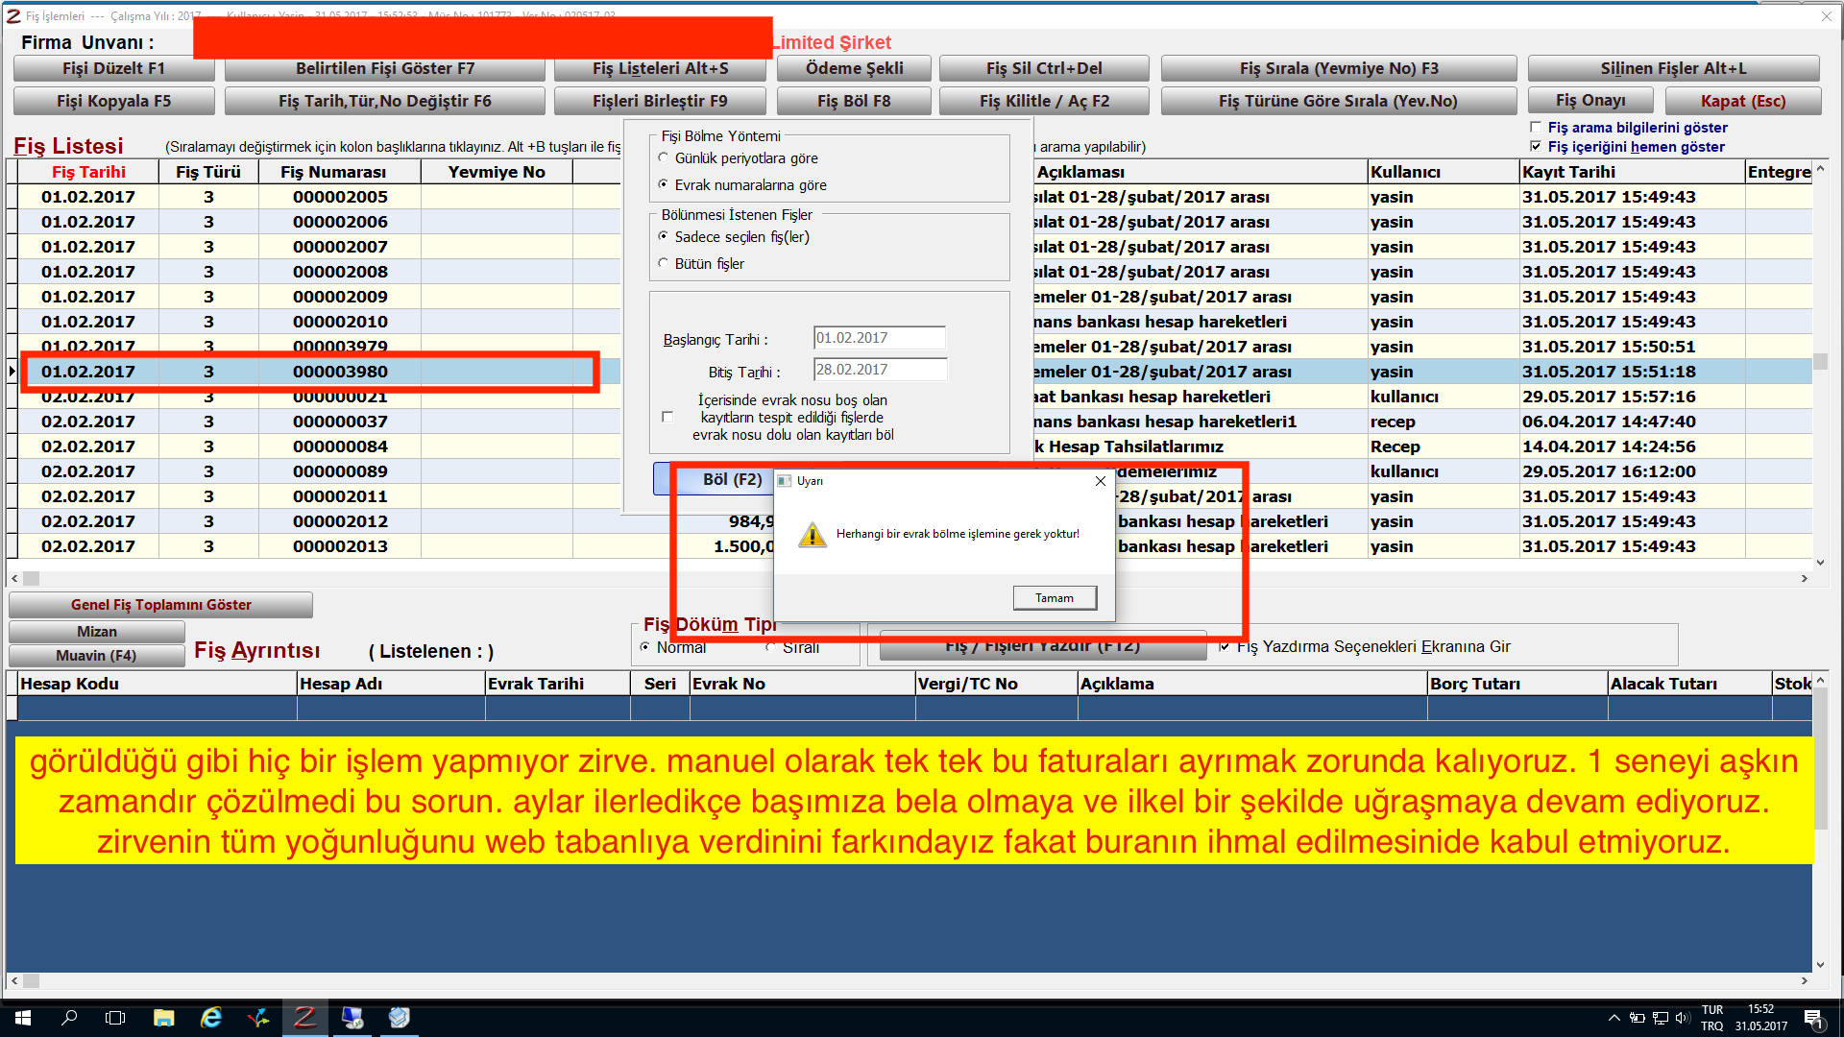Click Fiş Tarih,Tür,No Değiştir F6
Screen dimensions: 1844x1037
[x=384, y=101]
